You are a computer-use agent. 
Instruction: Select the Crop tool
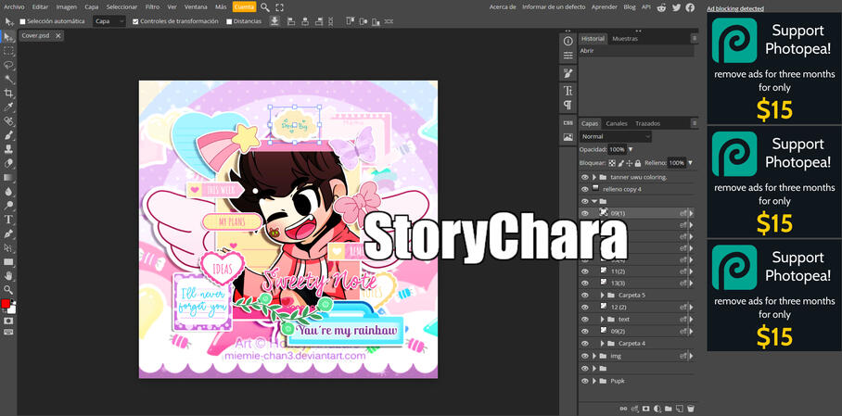click(x=8, y=93)
